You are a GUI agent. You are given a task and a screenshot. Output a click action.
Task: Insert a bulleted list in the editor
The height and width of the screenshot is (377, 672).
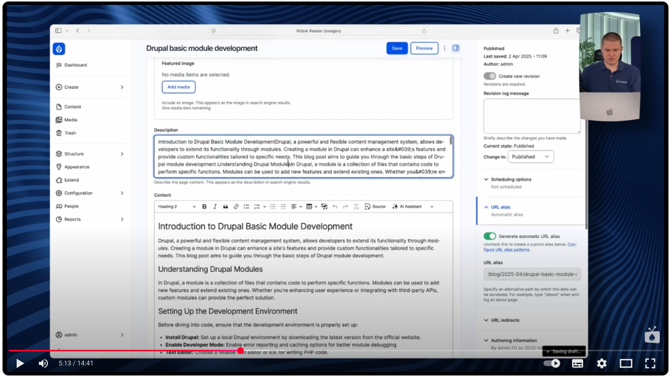(x=246, y=206)
